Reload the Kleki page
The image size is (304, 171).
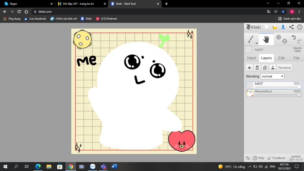click(x=19, y=12)
